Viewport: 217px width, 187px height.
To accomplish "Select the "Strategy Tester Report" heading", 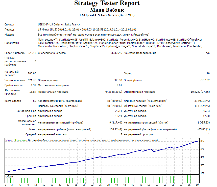I will click(107, 3).
